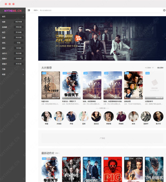
Task: Open the 太阳的季节 placeholder poster
Action: click(x=154, y=85)
